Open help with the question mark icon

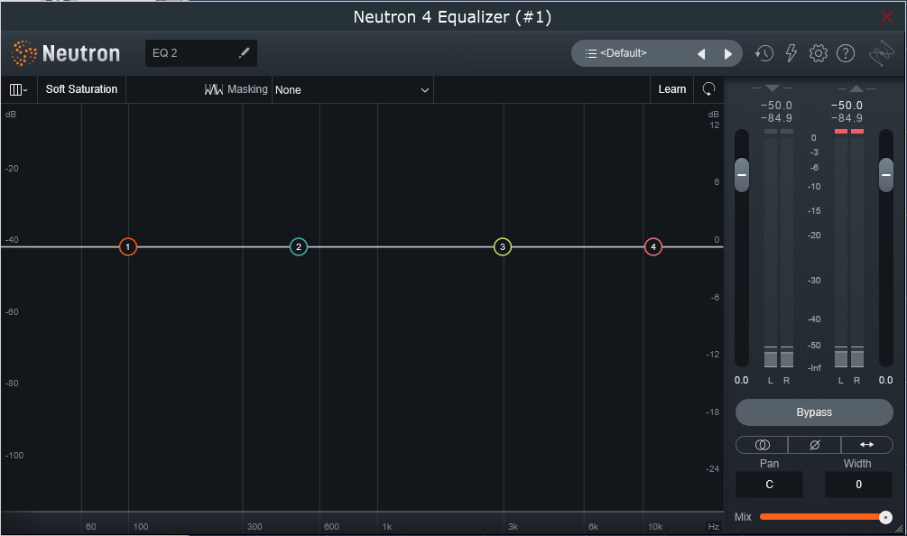(x=845, y=53)
